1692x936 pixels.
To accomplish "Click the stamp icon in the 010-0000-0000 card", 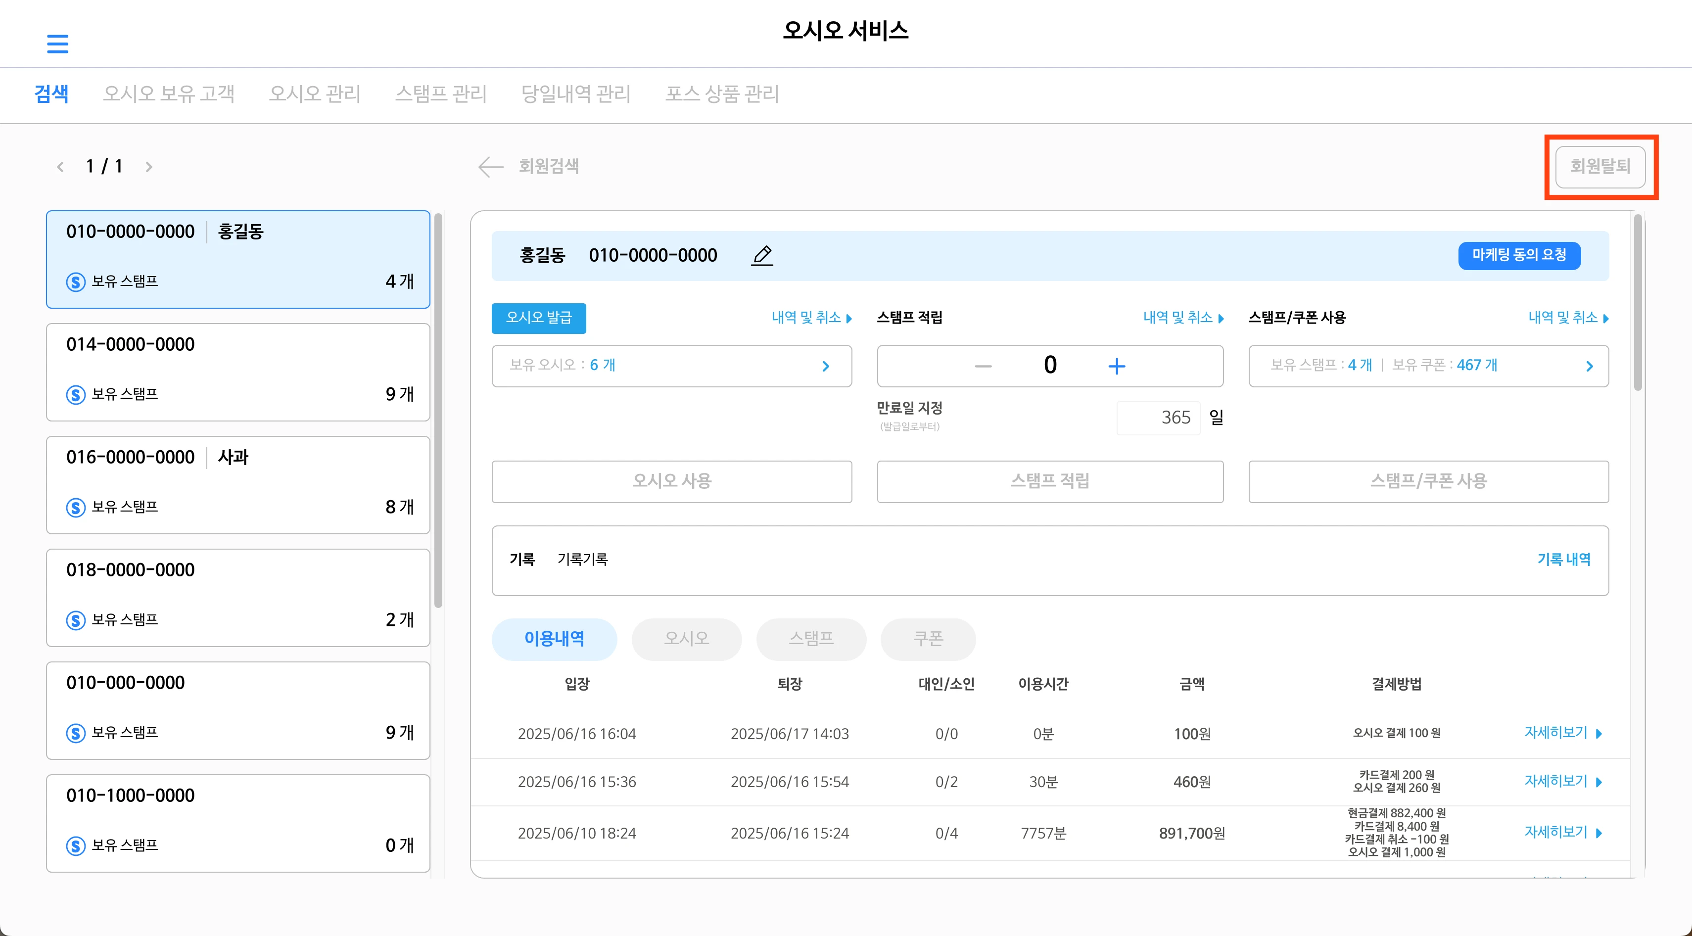I will point(76,282).
